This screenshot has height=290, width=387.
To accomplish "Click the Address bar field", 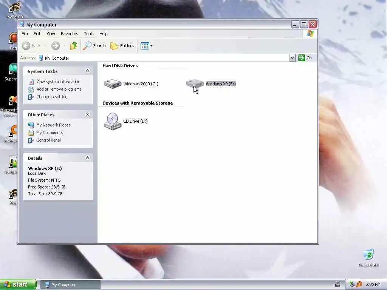I will (163, 58).
